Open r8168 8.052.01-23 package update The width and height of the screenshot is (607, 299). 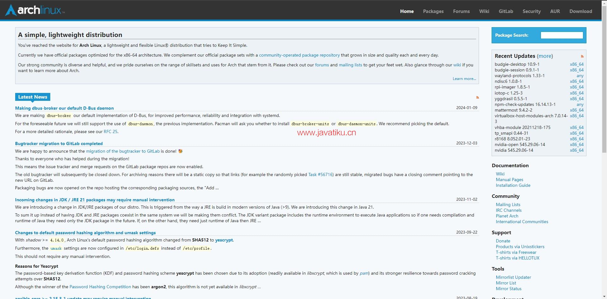click(x=512, y=139)
